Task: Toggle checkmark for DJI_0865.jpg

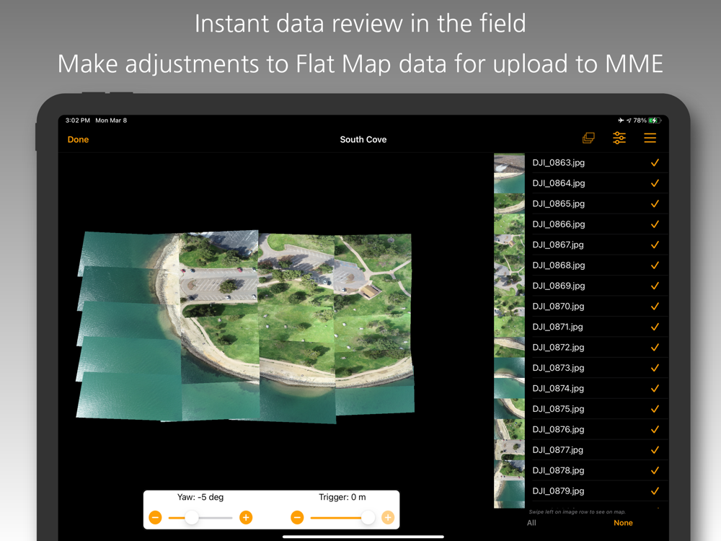Action: 655,203
